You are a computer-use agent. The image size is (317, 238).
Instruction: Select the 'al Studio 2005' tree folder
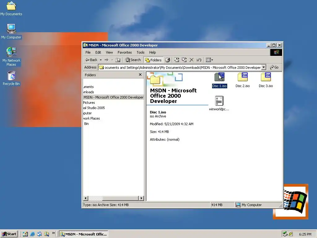click(x=94, y=108)
